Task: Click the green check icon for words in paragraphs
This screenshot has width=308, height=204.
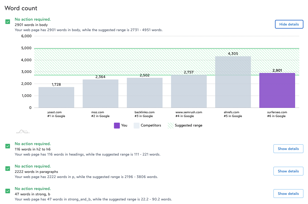Action: coord(8,169)
